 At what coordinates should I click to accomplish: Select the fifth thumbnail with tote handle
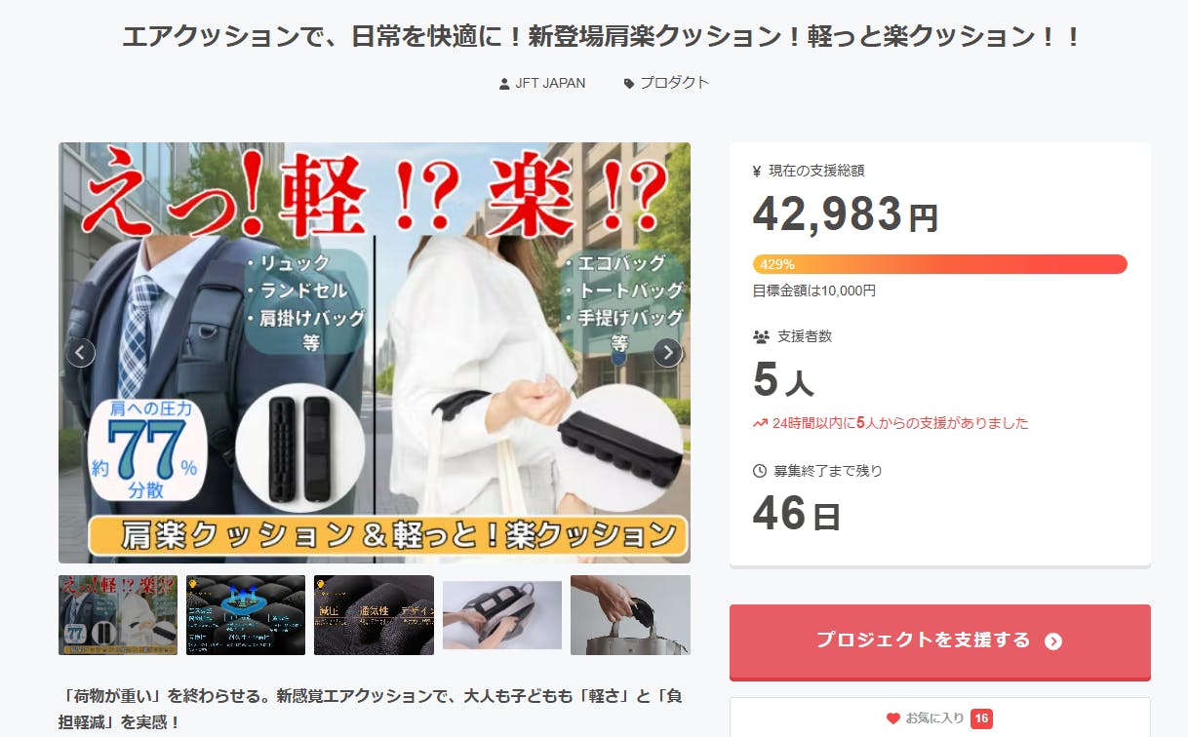(x=630, y=615)
